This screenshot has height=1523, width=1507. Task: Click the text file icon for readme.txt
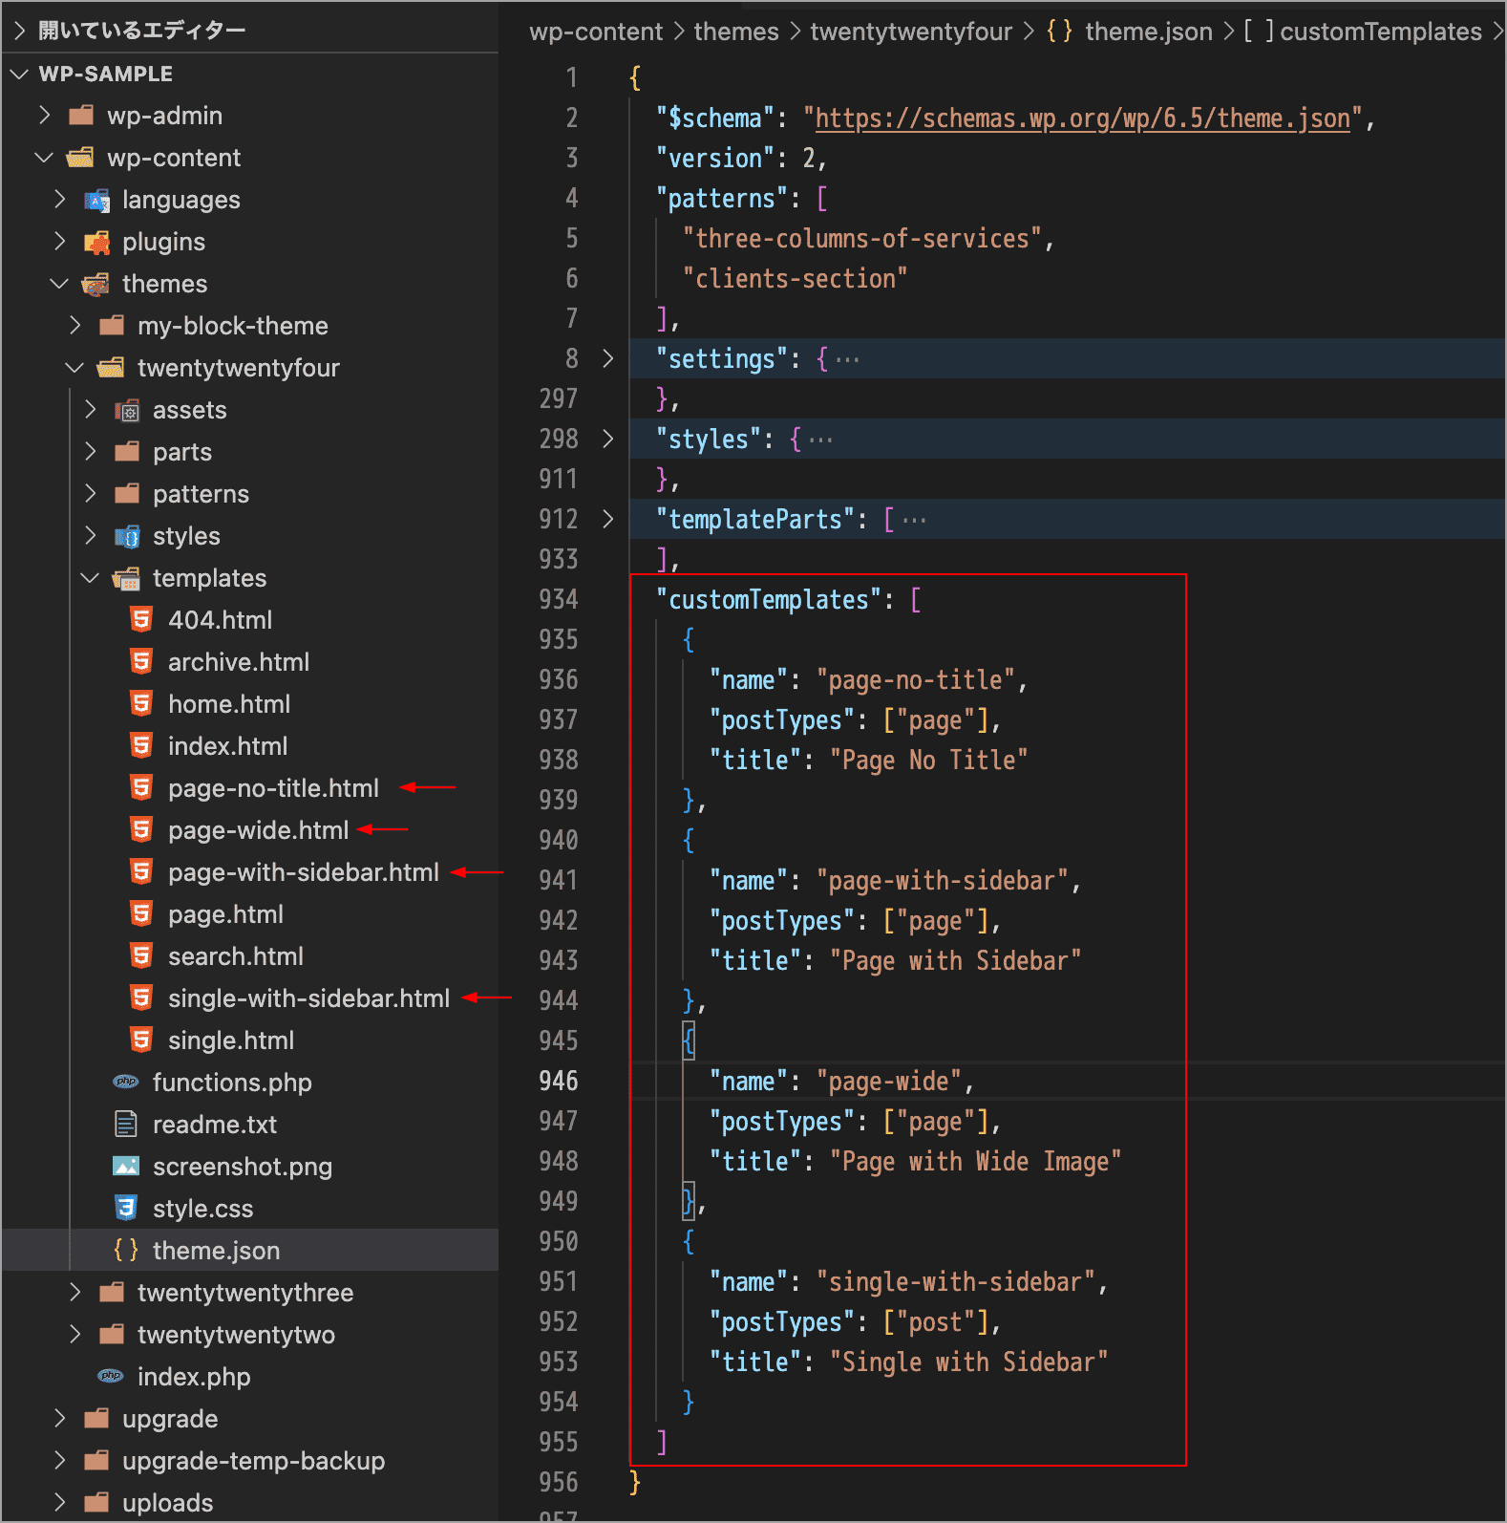(126, 1125)
